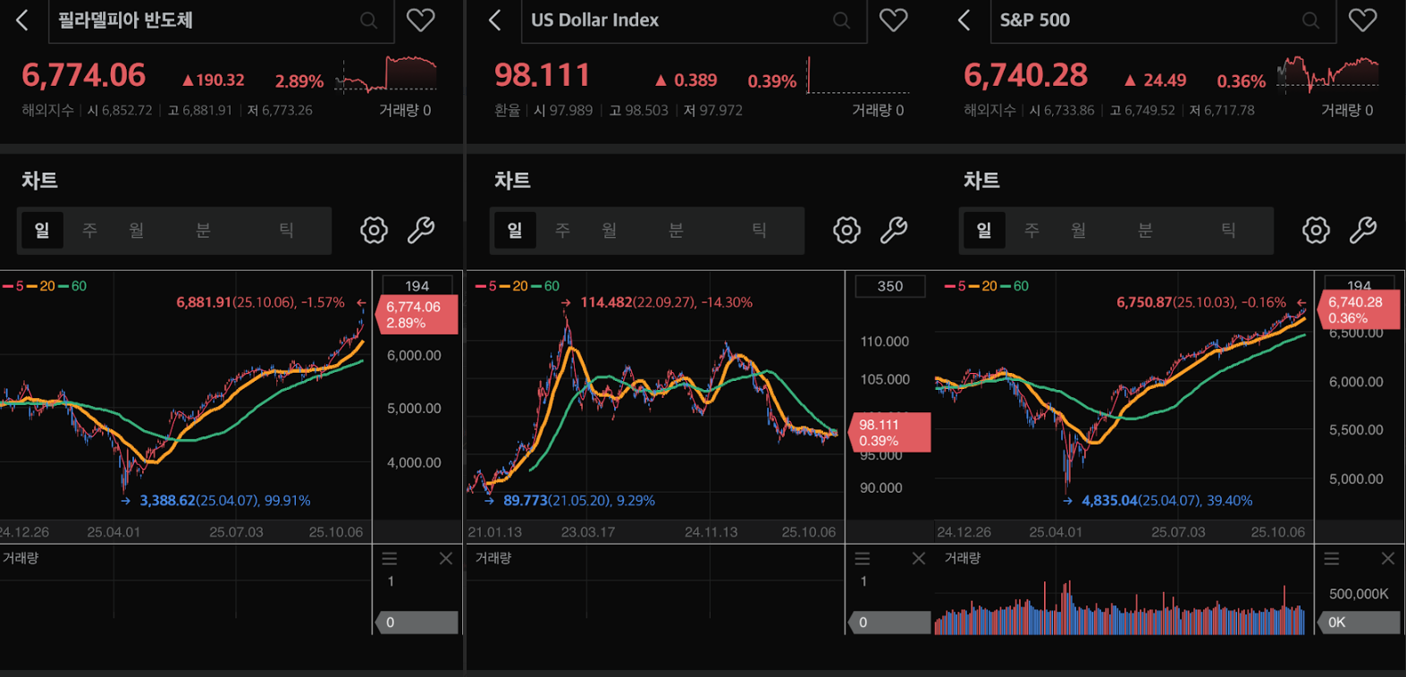
Task: Open the wrench tools for US Dollar Index chart
Action: point(894,230)
